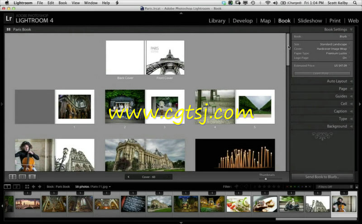Click Send Book to Blurb button
The image size is (362, 224).
[322, 177]
